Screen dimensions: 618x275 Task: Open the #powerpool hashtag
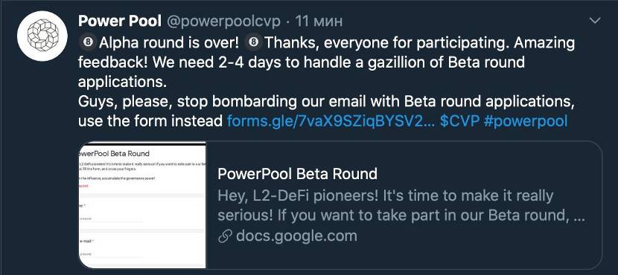tap(526, 121)
